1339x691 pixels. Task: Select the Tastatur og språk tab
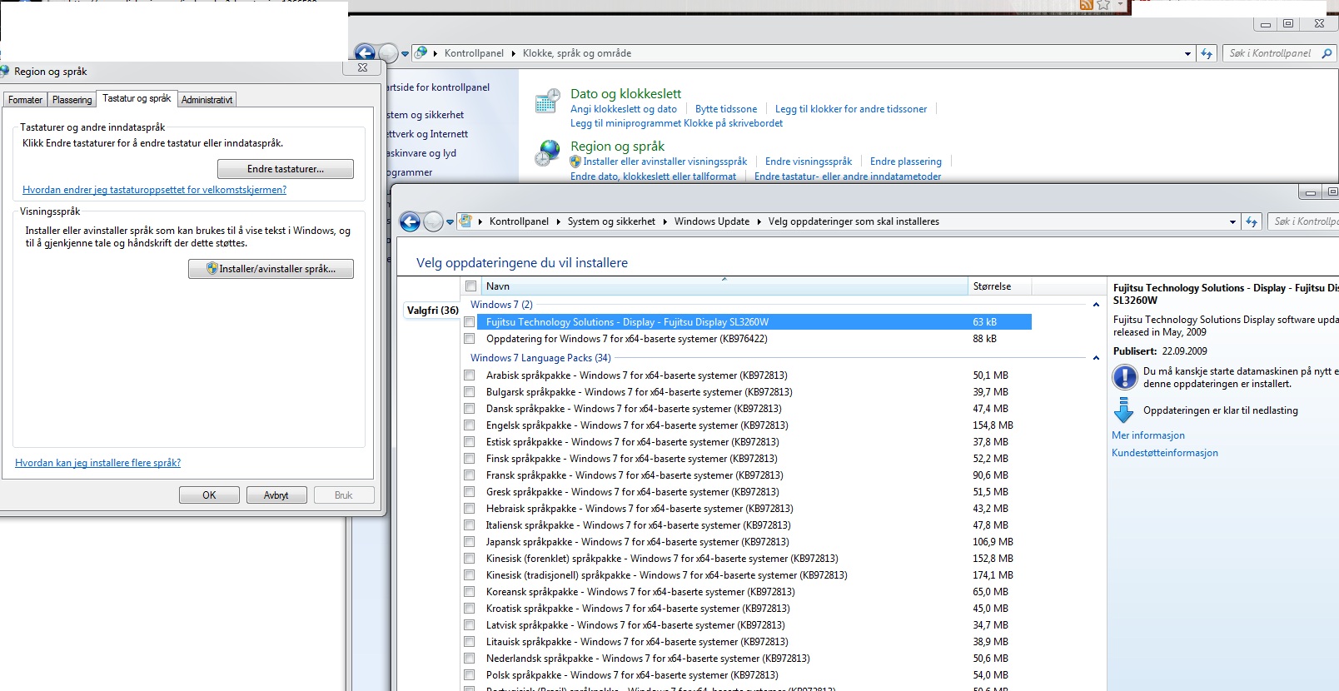tap(137, 98)
